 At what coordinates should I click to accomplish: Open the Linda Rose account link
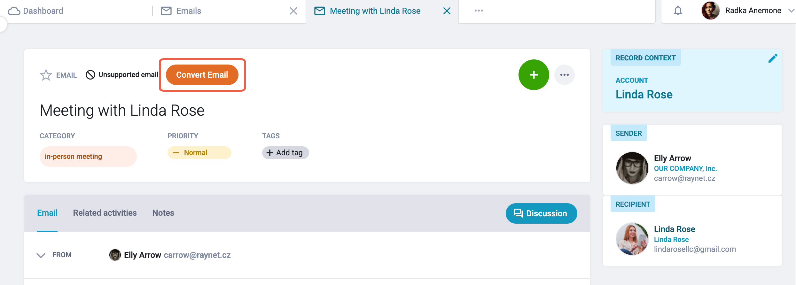[x=644, y=95]
